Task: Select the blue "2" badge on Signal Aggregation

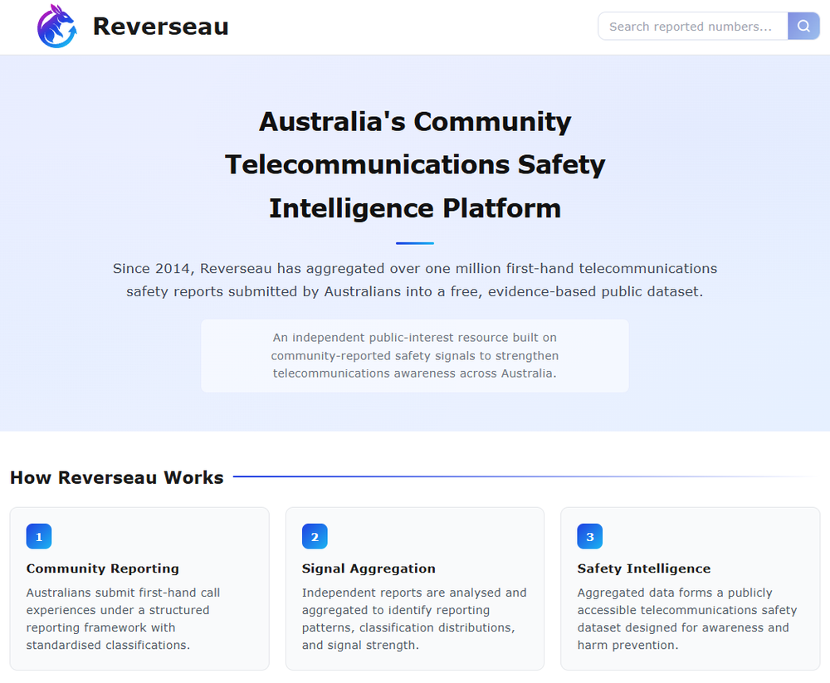Action: 315,536
